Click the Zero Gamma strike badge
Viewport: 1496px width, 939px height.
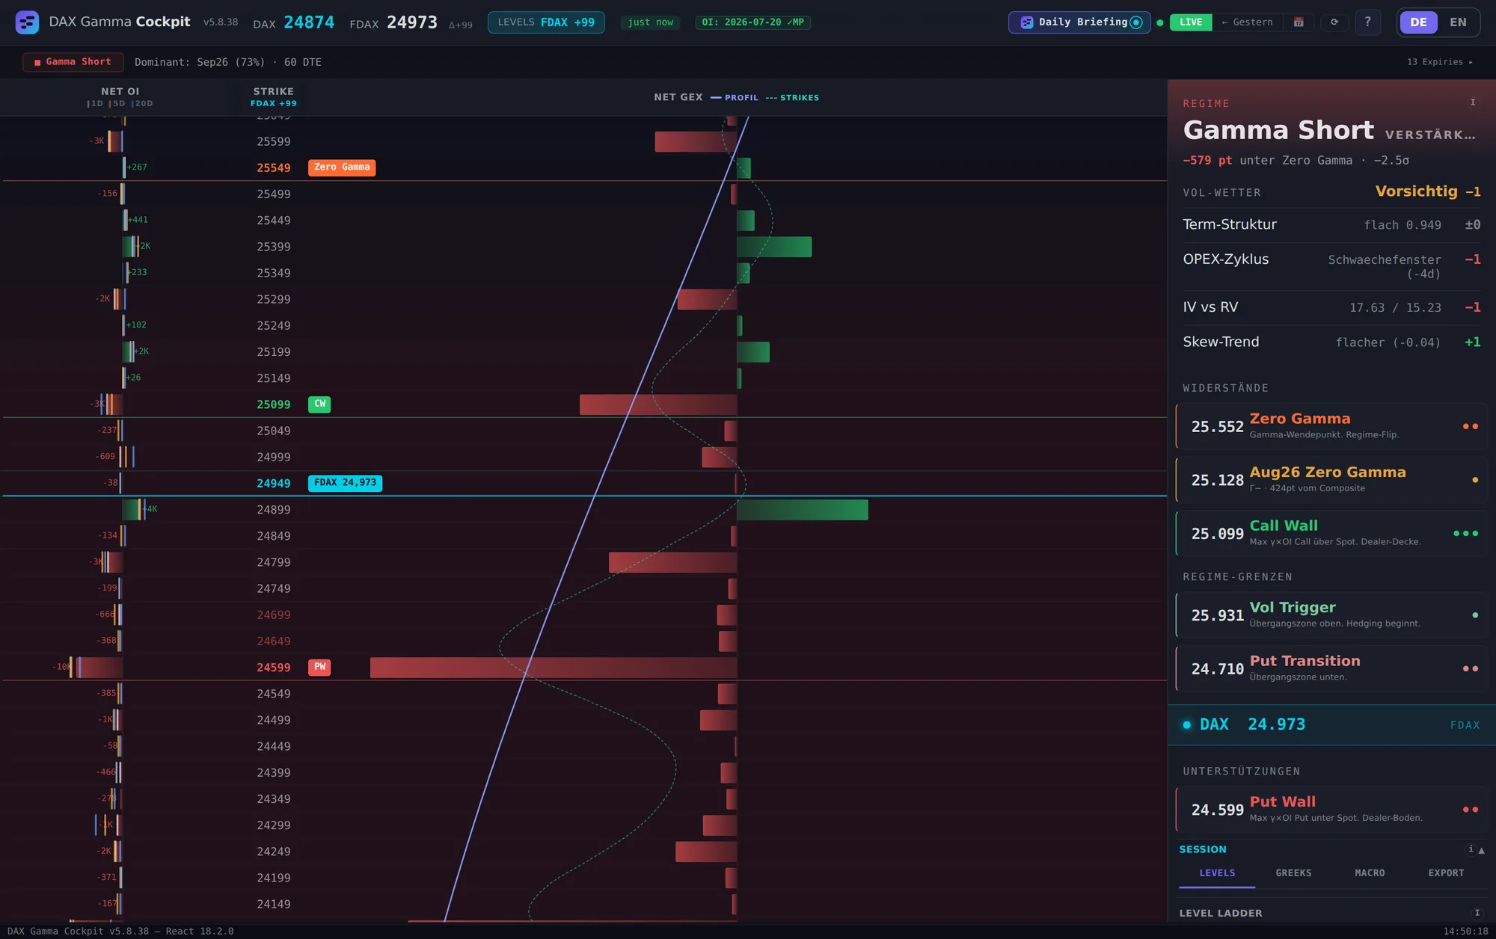pyautogui.click(x=342, y=167)
